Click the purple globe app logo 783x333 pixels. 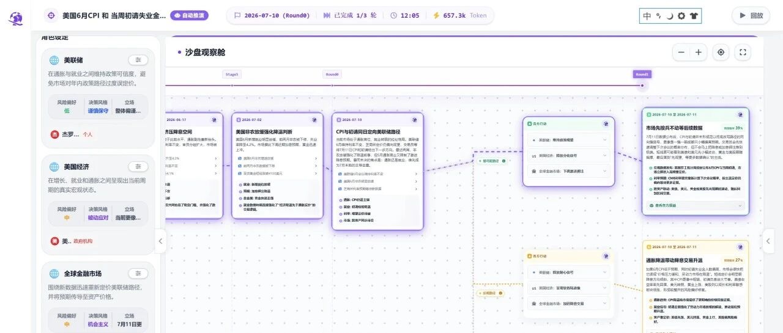(15, 18)
